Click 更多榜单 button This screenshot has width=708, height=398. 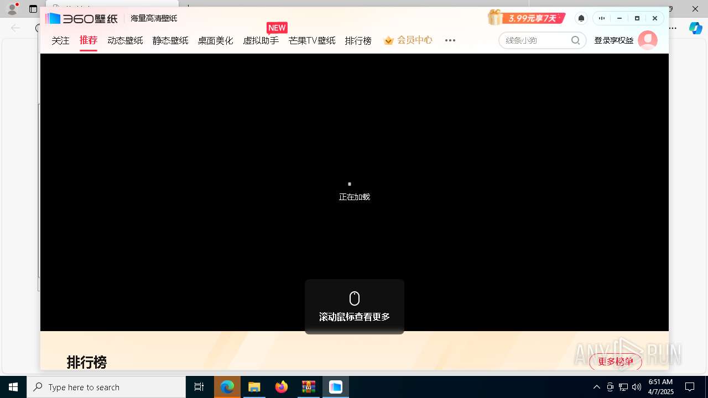tap(616, 362)
